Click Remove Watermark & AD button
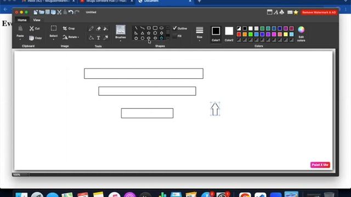The image size is (351, 197). (319, 12)
